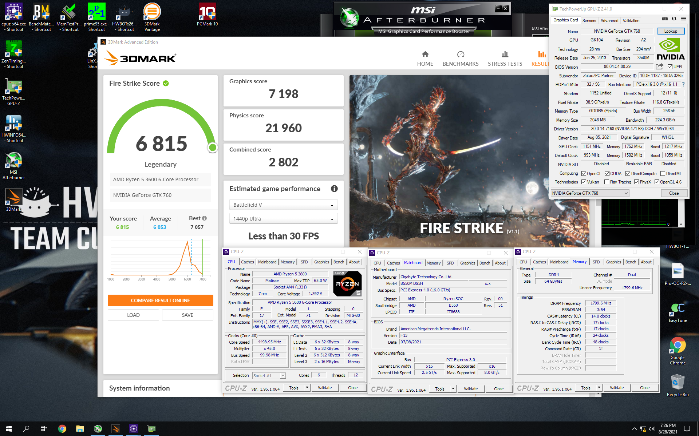Open PCMark 10 desktop icon
699x436 pixels.
pos(208,15)
